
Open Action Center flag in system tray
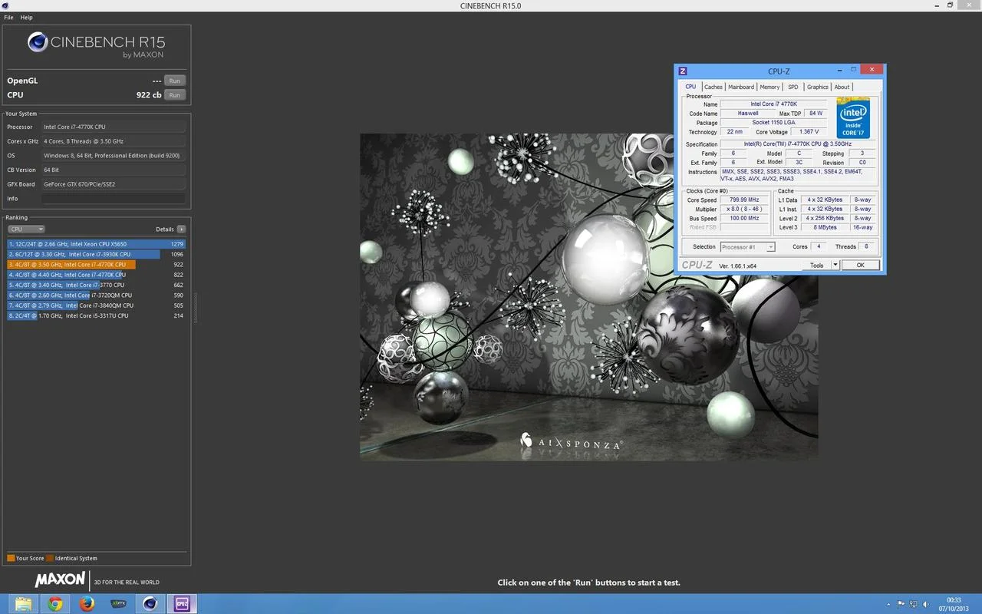click(901, 604)
